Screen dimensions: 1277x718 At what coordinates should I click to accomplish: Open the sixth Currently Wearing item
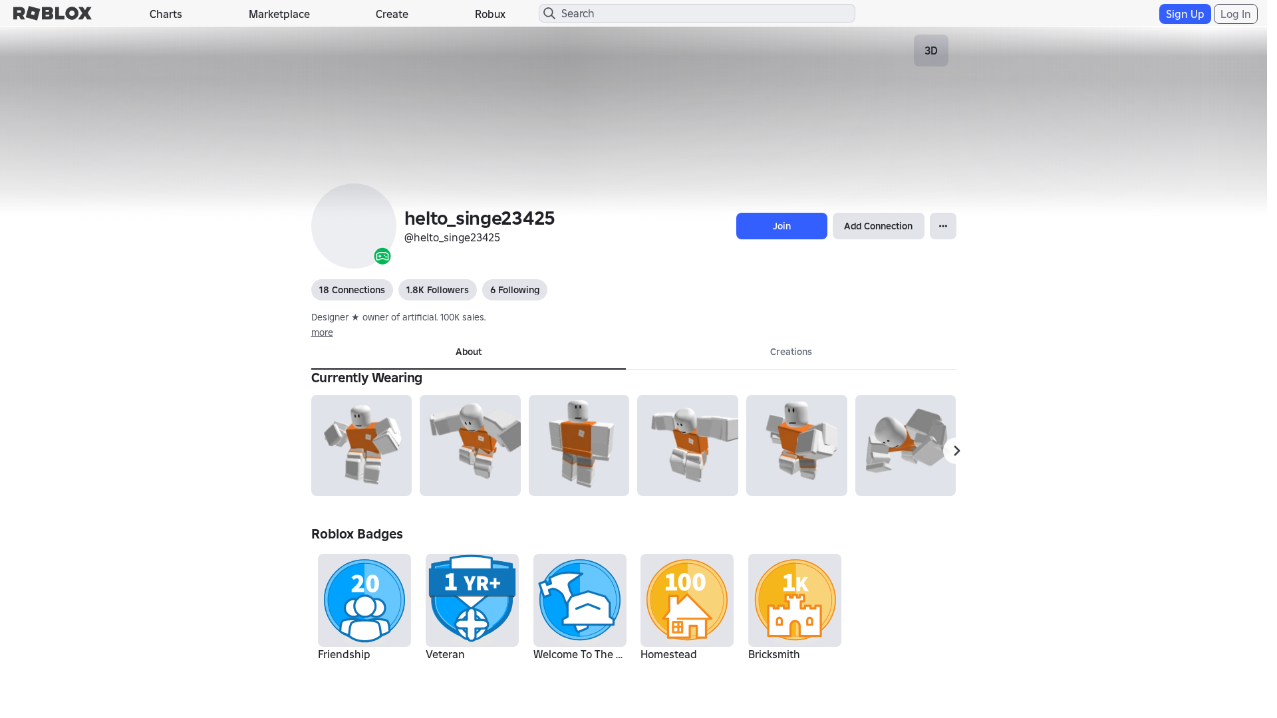tap(905, 445)
